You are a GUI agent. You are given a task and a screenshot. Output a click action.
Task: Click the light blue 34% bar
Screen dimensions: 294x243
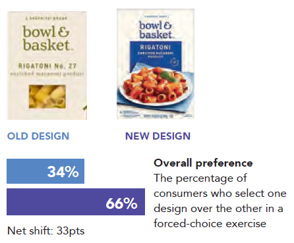pyautogui.click(x=45, y=171)
